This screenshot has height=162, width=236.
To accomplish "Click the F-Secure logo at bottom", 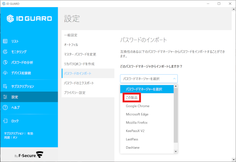I will point(29,155).
